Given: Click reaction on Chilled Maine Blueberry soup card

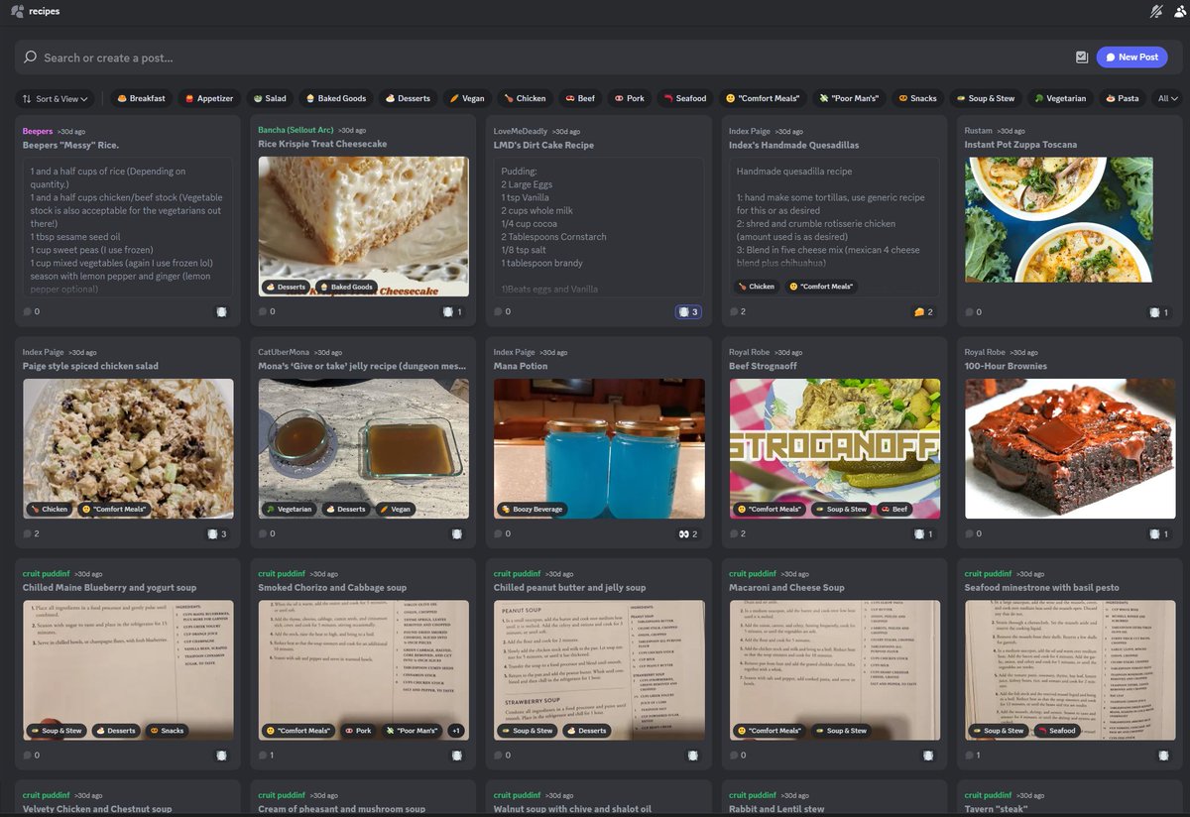Looking at the screenshot, I should click(221, 755).
